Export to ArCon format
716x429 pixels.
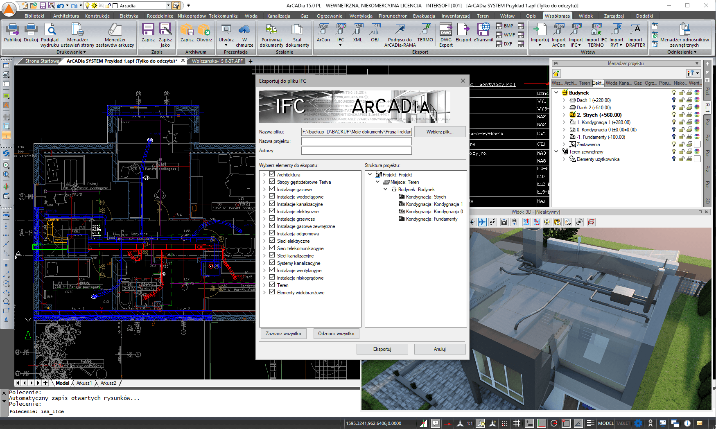(323, 32)
